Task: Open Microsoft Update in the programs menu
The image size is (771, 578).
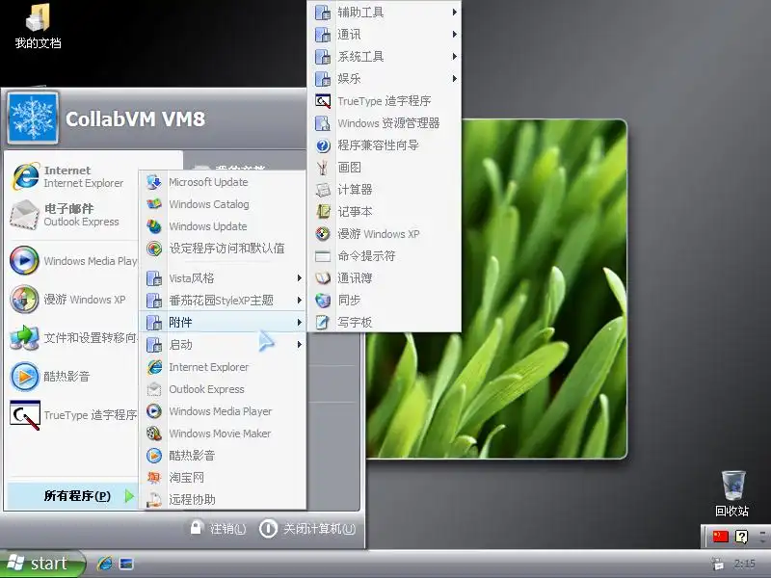Action: (x=223, y=182)
